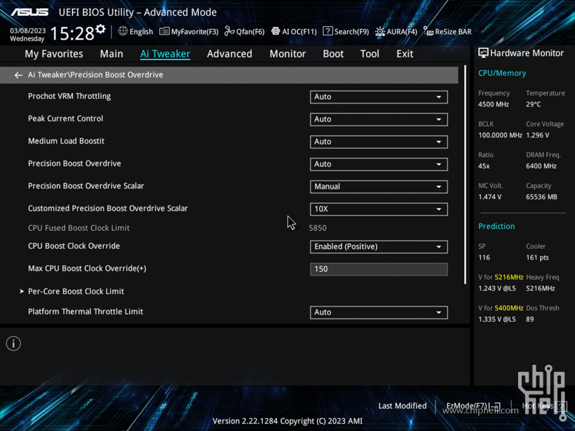Click the Ai Tweaker\Precision Boost Overdrive breadcrumb

[x=95, y=75]
